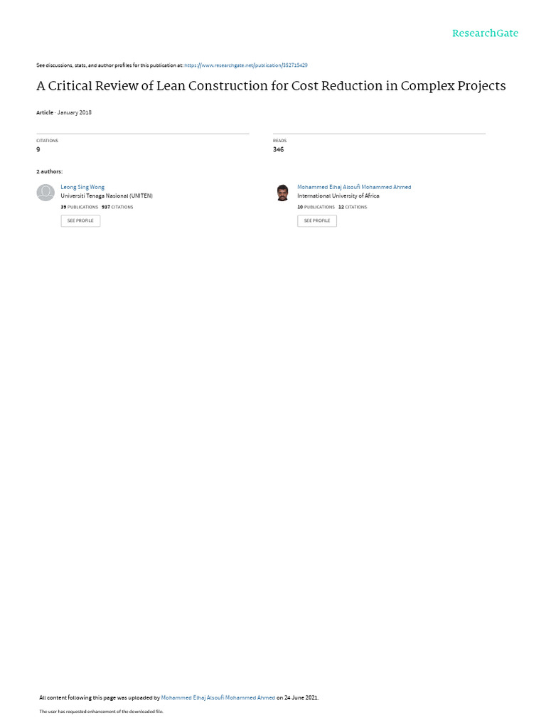Open the uploader name link in the footer
The height and width of the screenshot is (728, 546).
coord(218,697)
